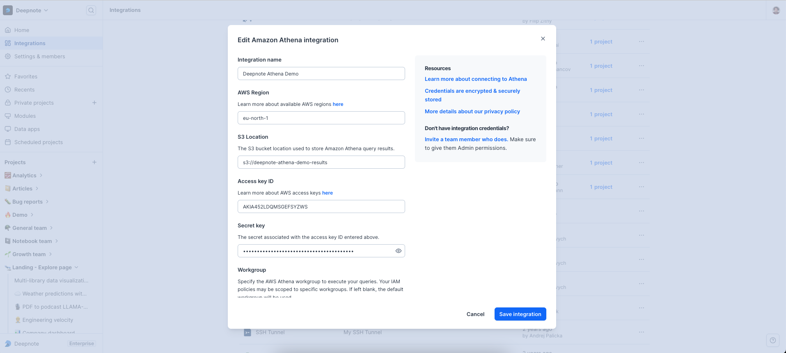Click Invite a team member who does
The width and height of the screenshot is (786, 353).
click(466, 140)
